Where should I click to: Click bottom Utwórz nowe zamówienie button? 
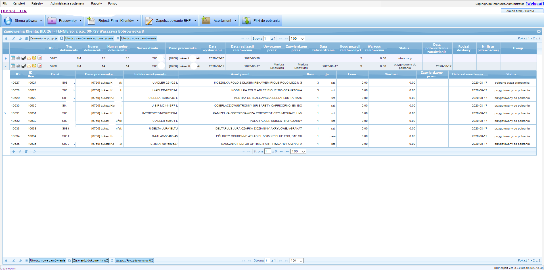48,261
